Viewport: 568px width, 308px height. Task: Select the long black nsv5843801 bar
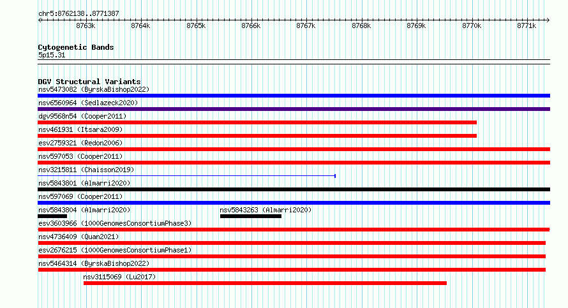pos(294,189)
